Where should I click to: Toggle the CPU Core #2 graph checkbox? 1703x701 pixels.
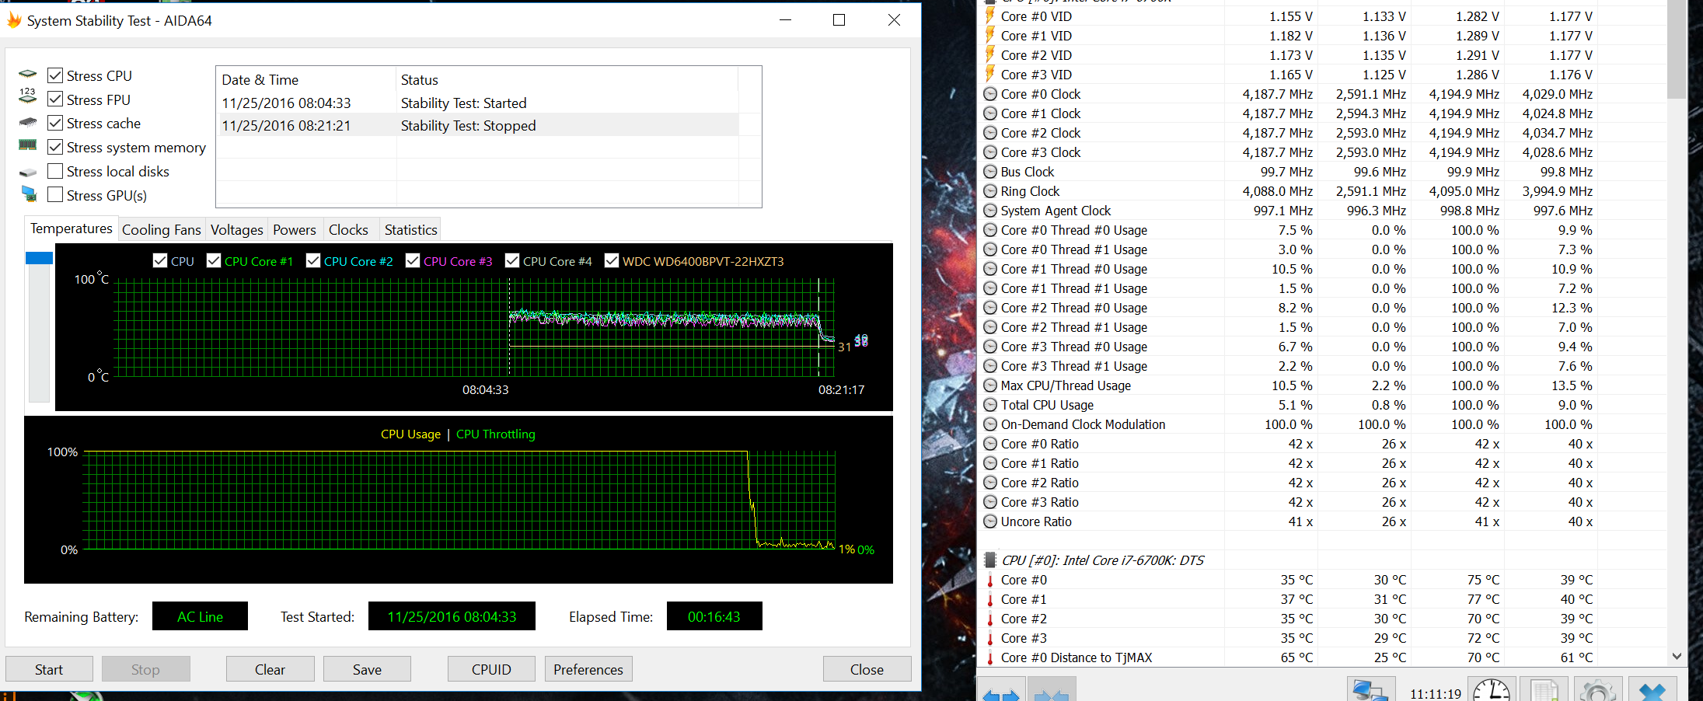point(313,261)
